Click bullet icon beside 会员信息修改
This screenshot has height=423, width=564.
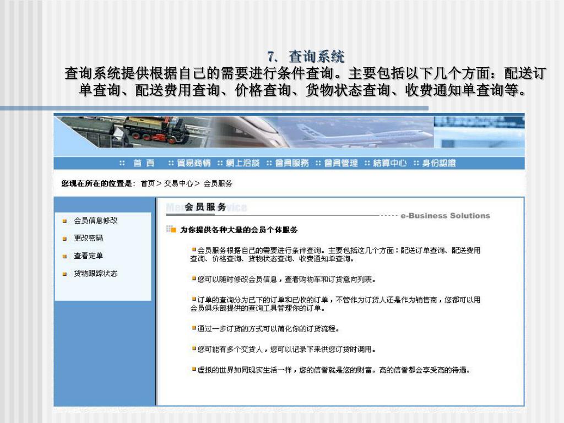tap(65, 221)
